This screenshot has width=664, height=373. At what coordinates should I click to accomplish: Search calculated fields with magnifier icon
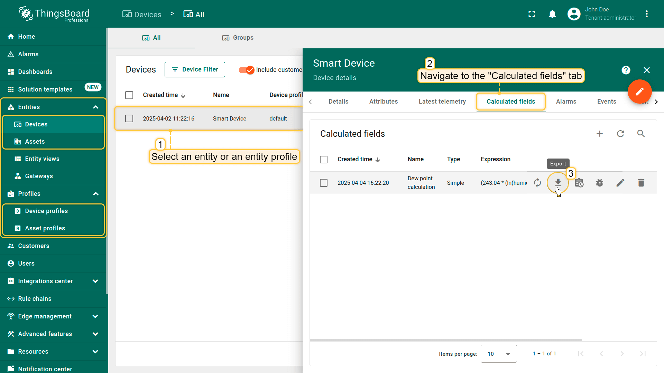[x=641, y=134]
